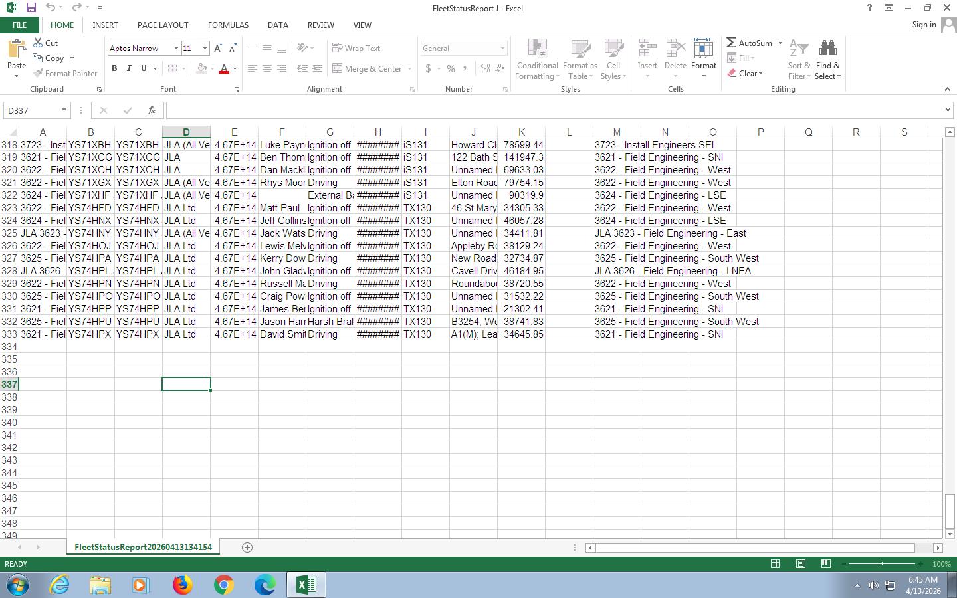This screenshot has width=957, height=598.
Task: Save the workbook using the floppy disk icon
Action: point(31,8)
